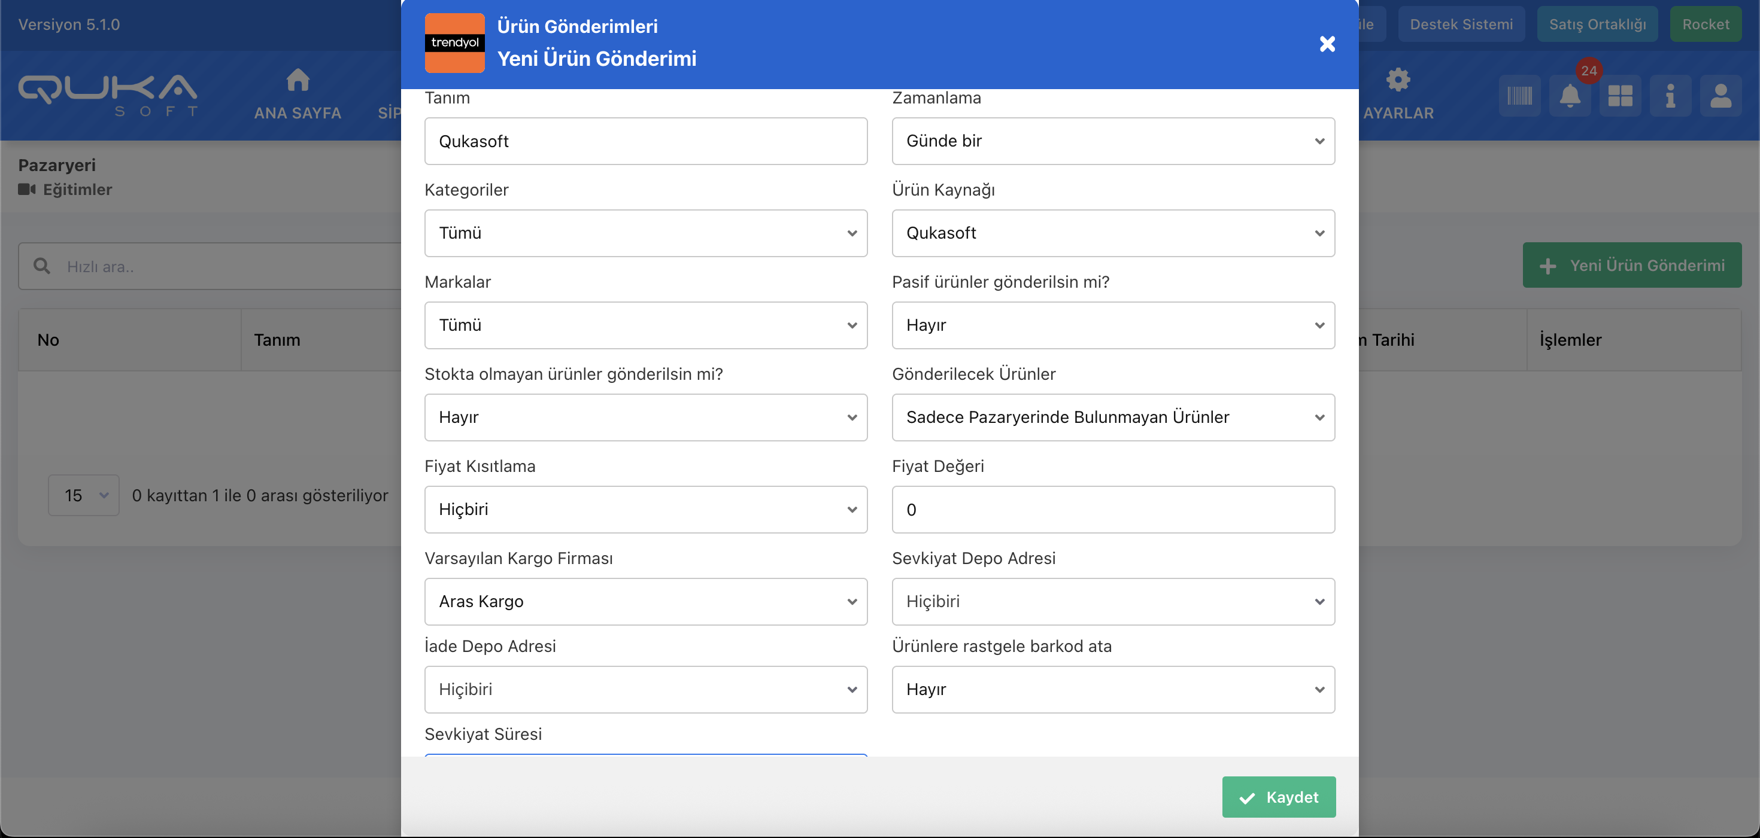
Task: Click the Fiyat Değeri input field
Action: point(1113,510)
